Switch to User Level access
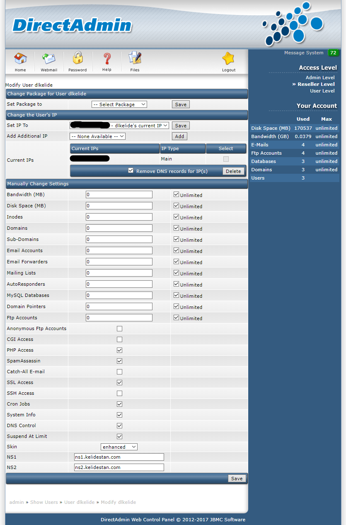The height and width of the screenshot is (525, 346). (322, 91)
